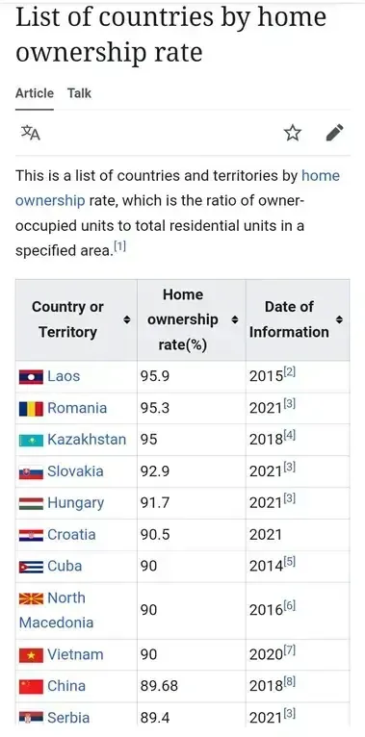Follow citation [1] after specified area
The image size is (365, 737).
[121, 246]
